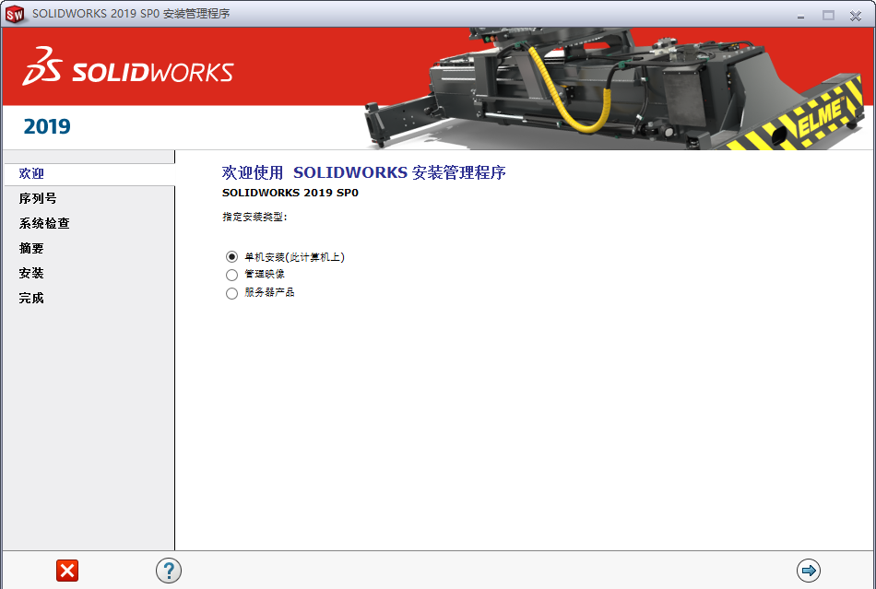Select the 管理映像 radio option
The height and width of the screenshot is (589, 876).
231,275
